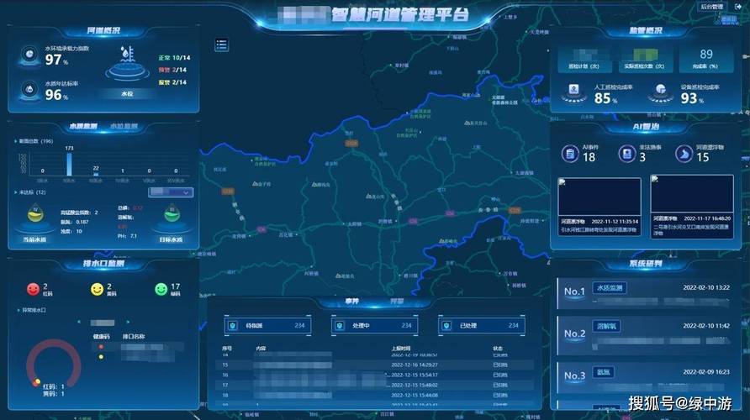This screenshot has height=420, width=750.
Task: Click the yellow face 黄码 icon
Action: [x=97, y=290]
